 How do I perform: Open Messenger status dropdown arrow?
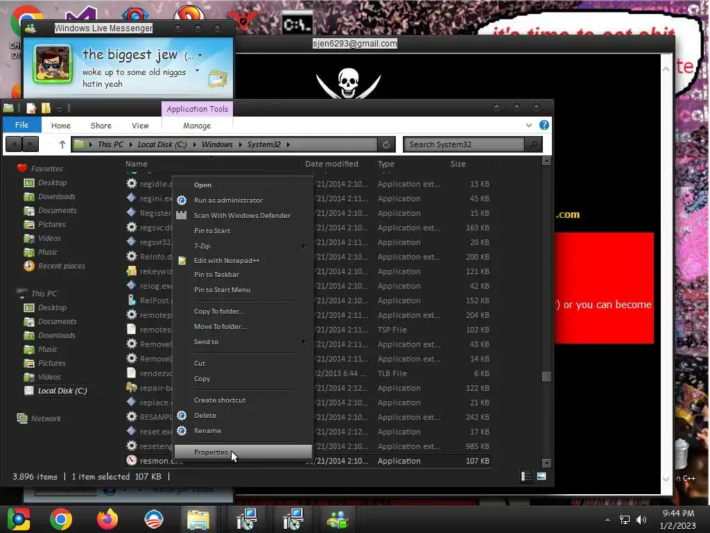click(x=200, y=56)
